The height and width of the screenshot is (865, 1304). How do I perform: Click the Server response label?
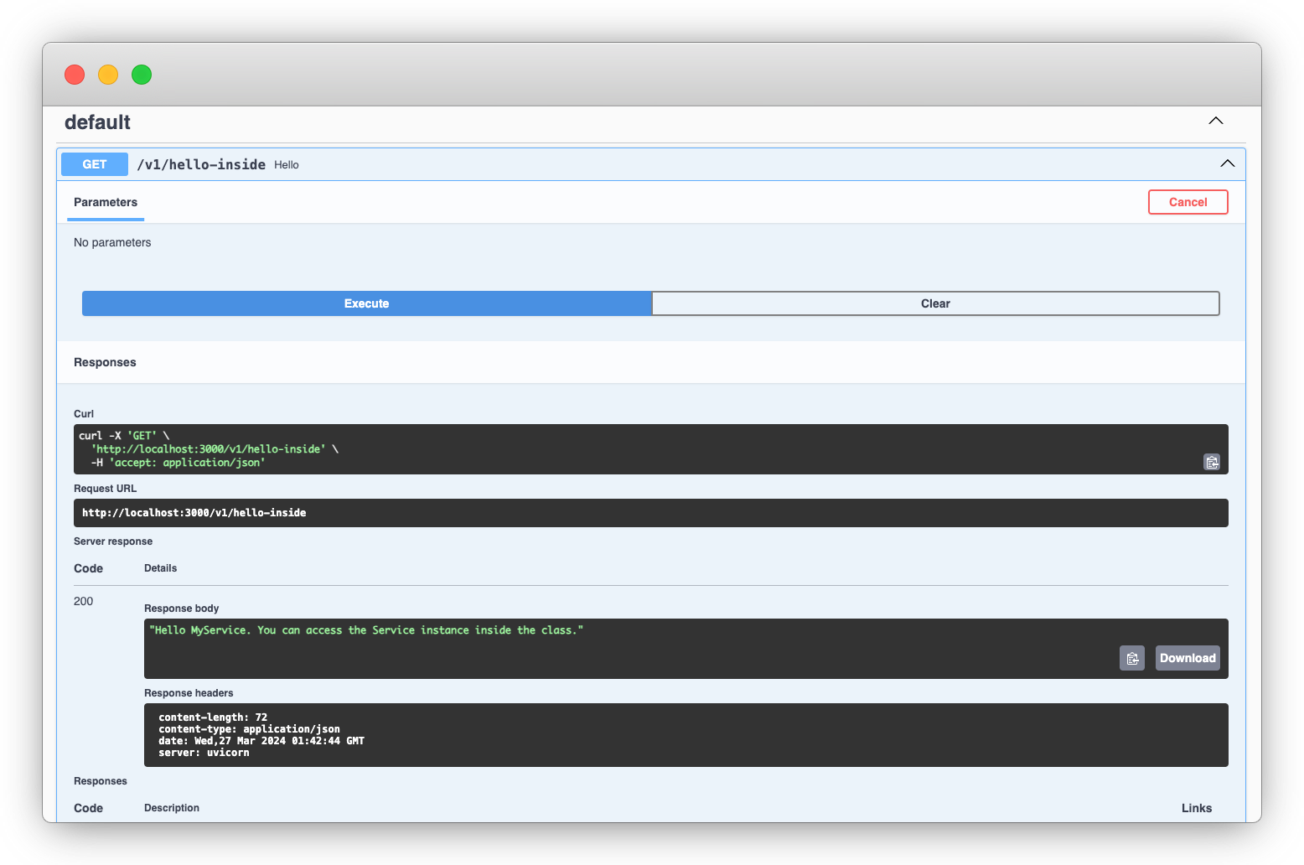[113, 541]
